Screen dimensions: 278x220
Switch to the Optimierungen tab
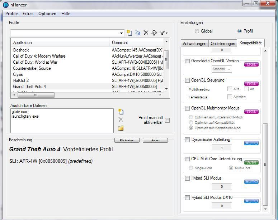(x=223, y=44)
